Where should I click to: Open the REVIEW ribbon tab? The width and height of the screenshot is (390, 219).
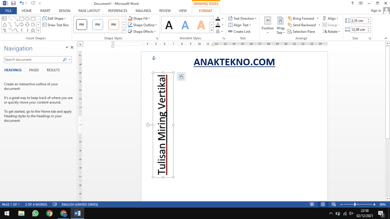(x=165, y=10)
